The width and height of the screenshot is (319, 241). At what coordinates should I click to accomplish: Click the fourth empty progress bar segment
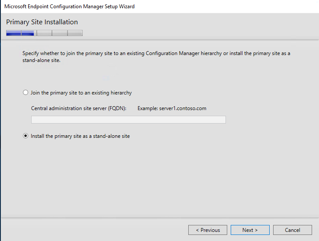(x=60, y=33)
